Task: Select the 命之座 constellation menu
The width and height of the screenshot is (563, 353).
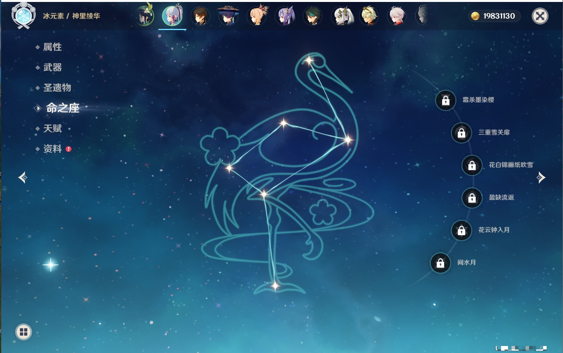Action: coord(63,108)
